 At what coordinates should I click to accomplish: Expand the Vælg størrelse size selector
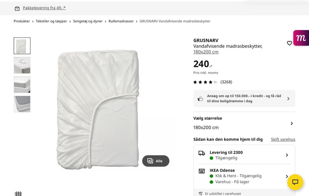tap(292, 124)
